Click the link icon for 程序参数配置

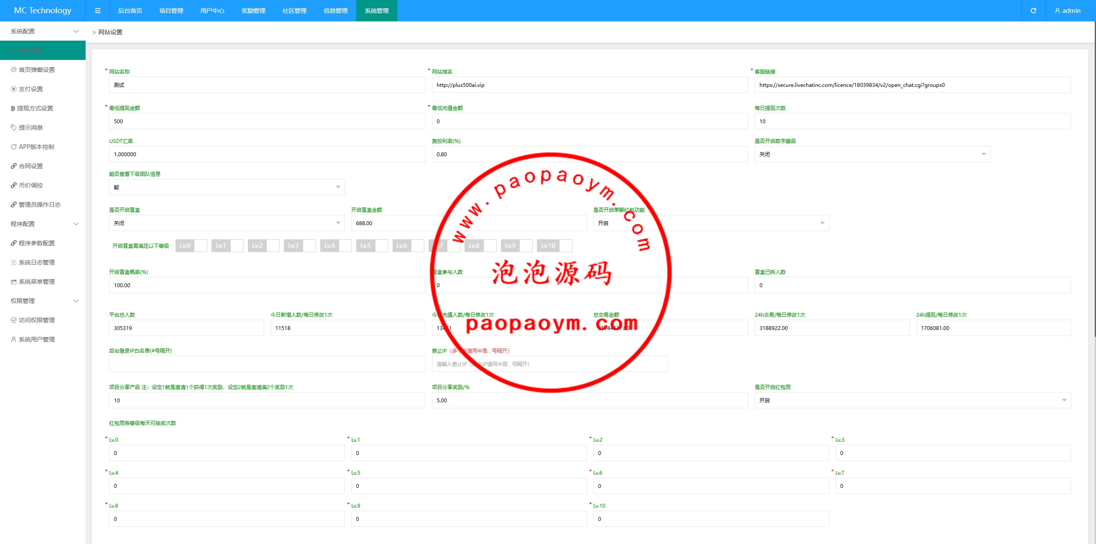(x=14, y=243)
